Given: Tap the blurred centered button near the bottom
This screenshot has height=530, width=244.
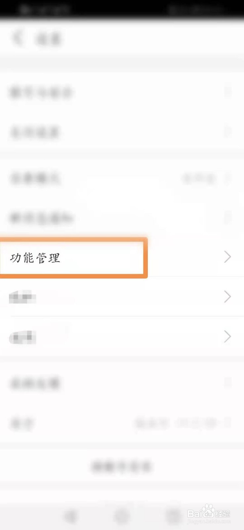Looking at the screenshot, I should [122, 466].
